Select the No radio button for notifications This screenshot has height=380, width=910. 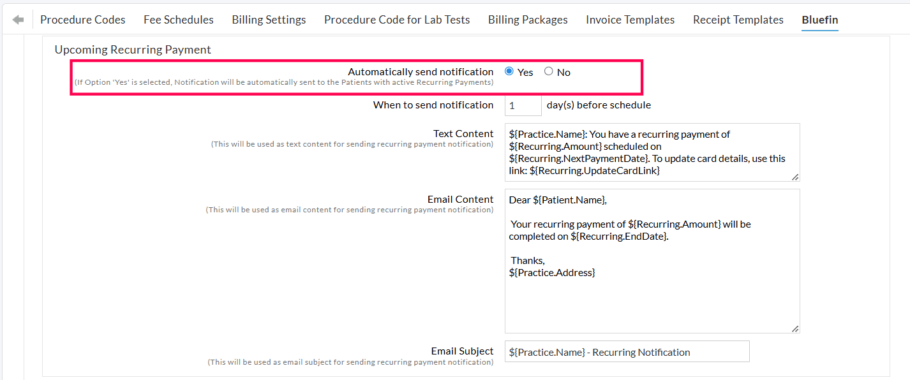pyautogui.click(x=547, y=71)
